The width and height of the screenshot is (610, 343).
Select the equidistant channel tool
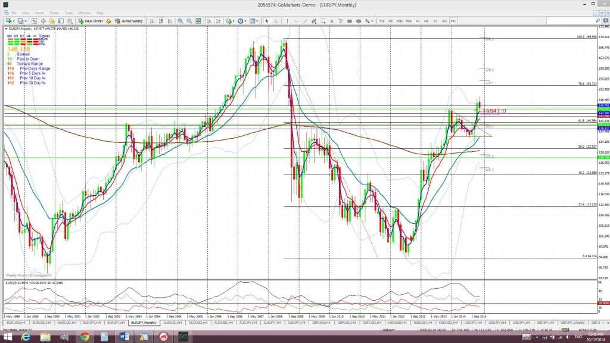(x=314, y=21)
